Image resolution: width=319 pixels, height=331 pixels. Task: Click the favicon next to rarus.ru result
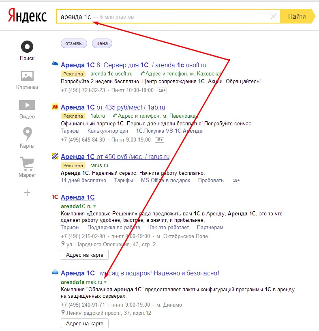55,156
